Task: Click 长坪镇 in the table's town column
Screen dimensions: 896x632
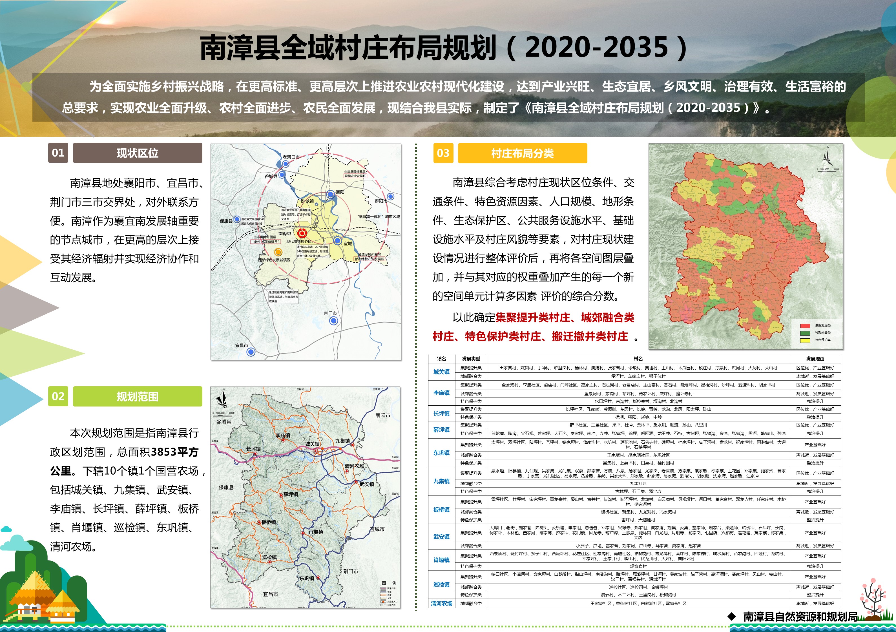Action: tap(441, 413)
